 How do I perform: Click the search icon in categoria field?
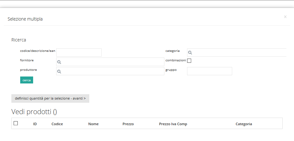190,53
